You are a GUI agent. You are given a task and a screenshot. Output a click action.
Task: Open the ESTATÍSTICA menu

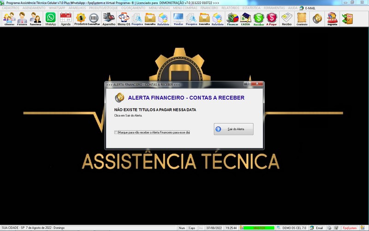[251, 8]
